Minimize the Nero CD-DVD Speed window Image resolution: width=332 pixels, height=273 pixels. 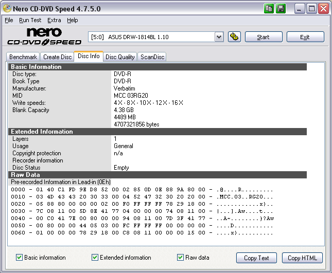coord(299,9)
